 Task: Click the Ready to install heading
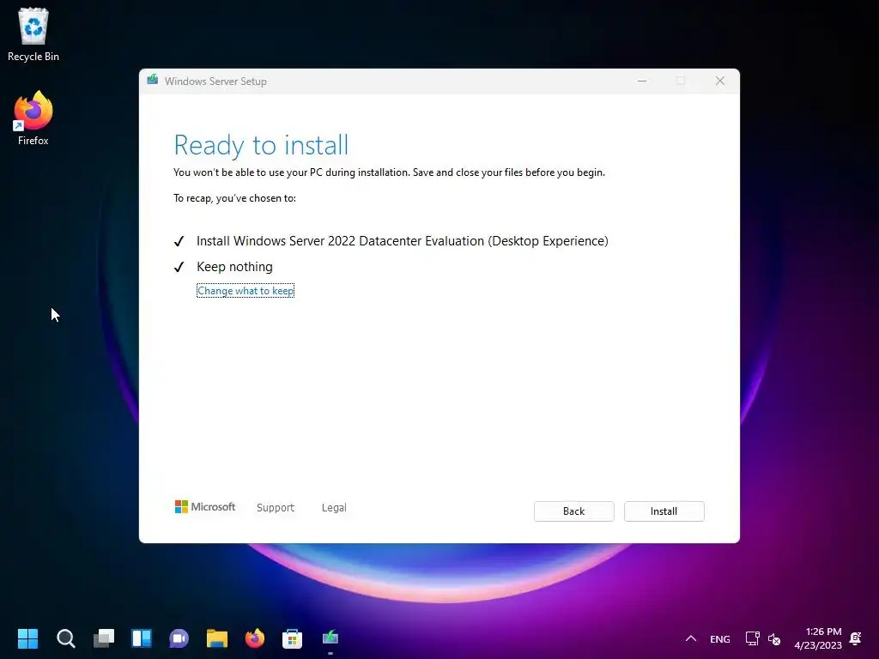(261, 145)
